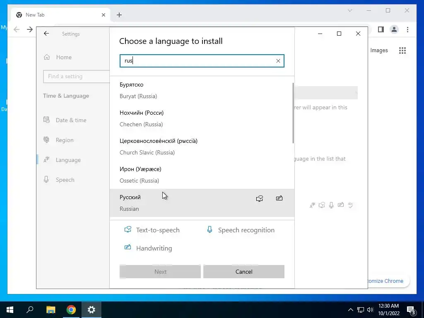Viewport: 424px width, 318px height.
Task: Select Ossetic (Russia) language
Action: pyautogui.click(x=202, y=175)
